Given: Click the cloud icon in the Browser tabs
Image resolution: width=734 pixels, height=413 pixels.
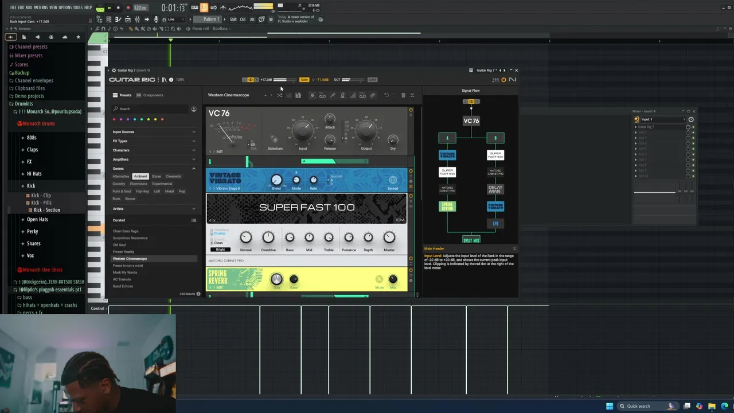Looking at the screenshot, I should [65, 37].
